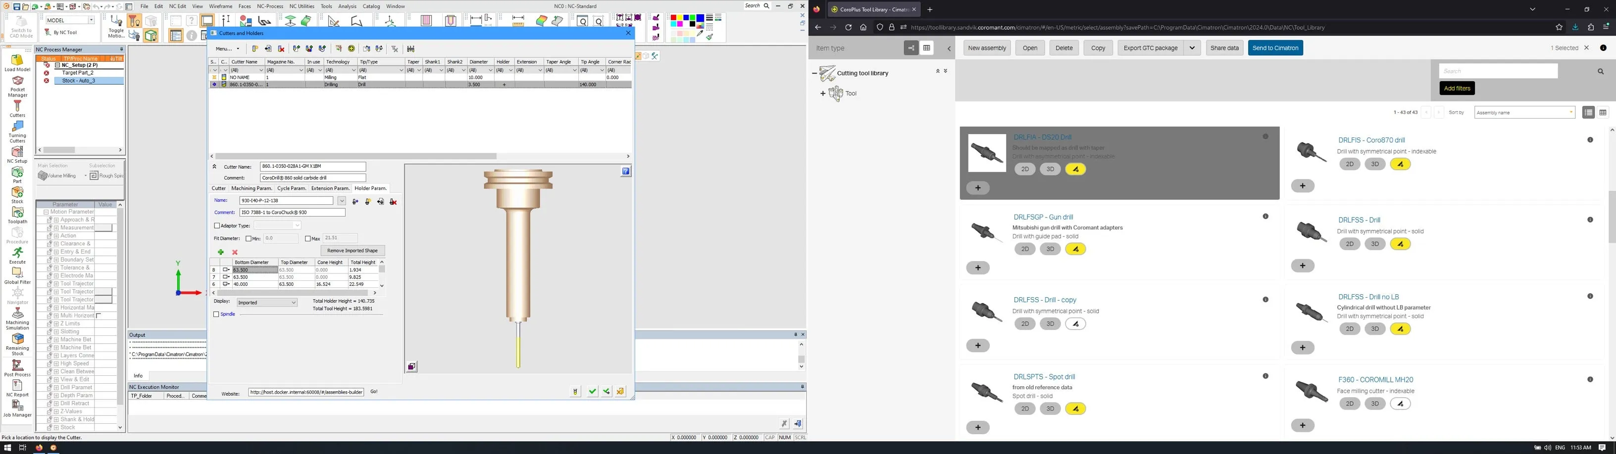
Task: Click the Remove Imported Shape button
Action: [353, 251]
